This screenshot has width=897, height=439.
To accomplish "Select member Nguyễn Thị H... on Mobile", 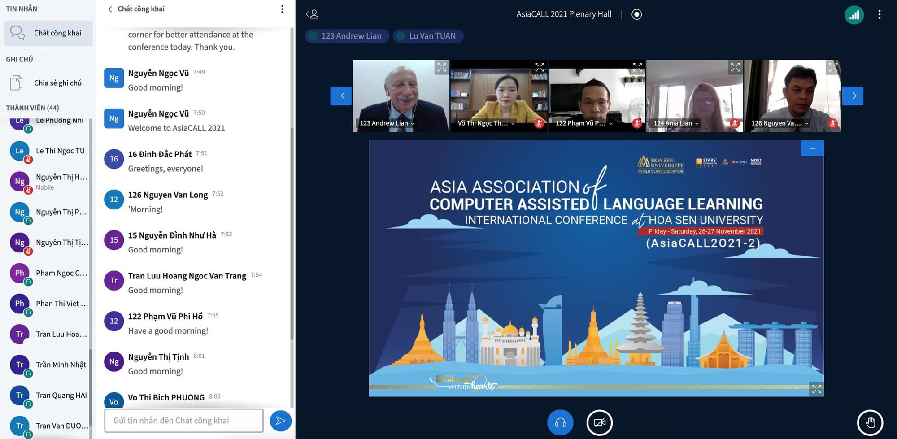I will point(48,182).
